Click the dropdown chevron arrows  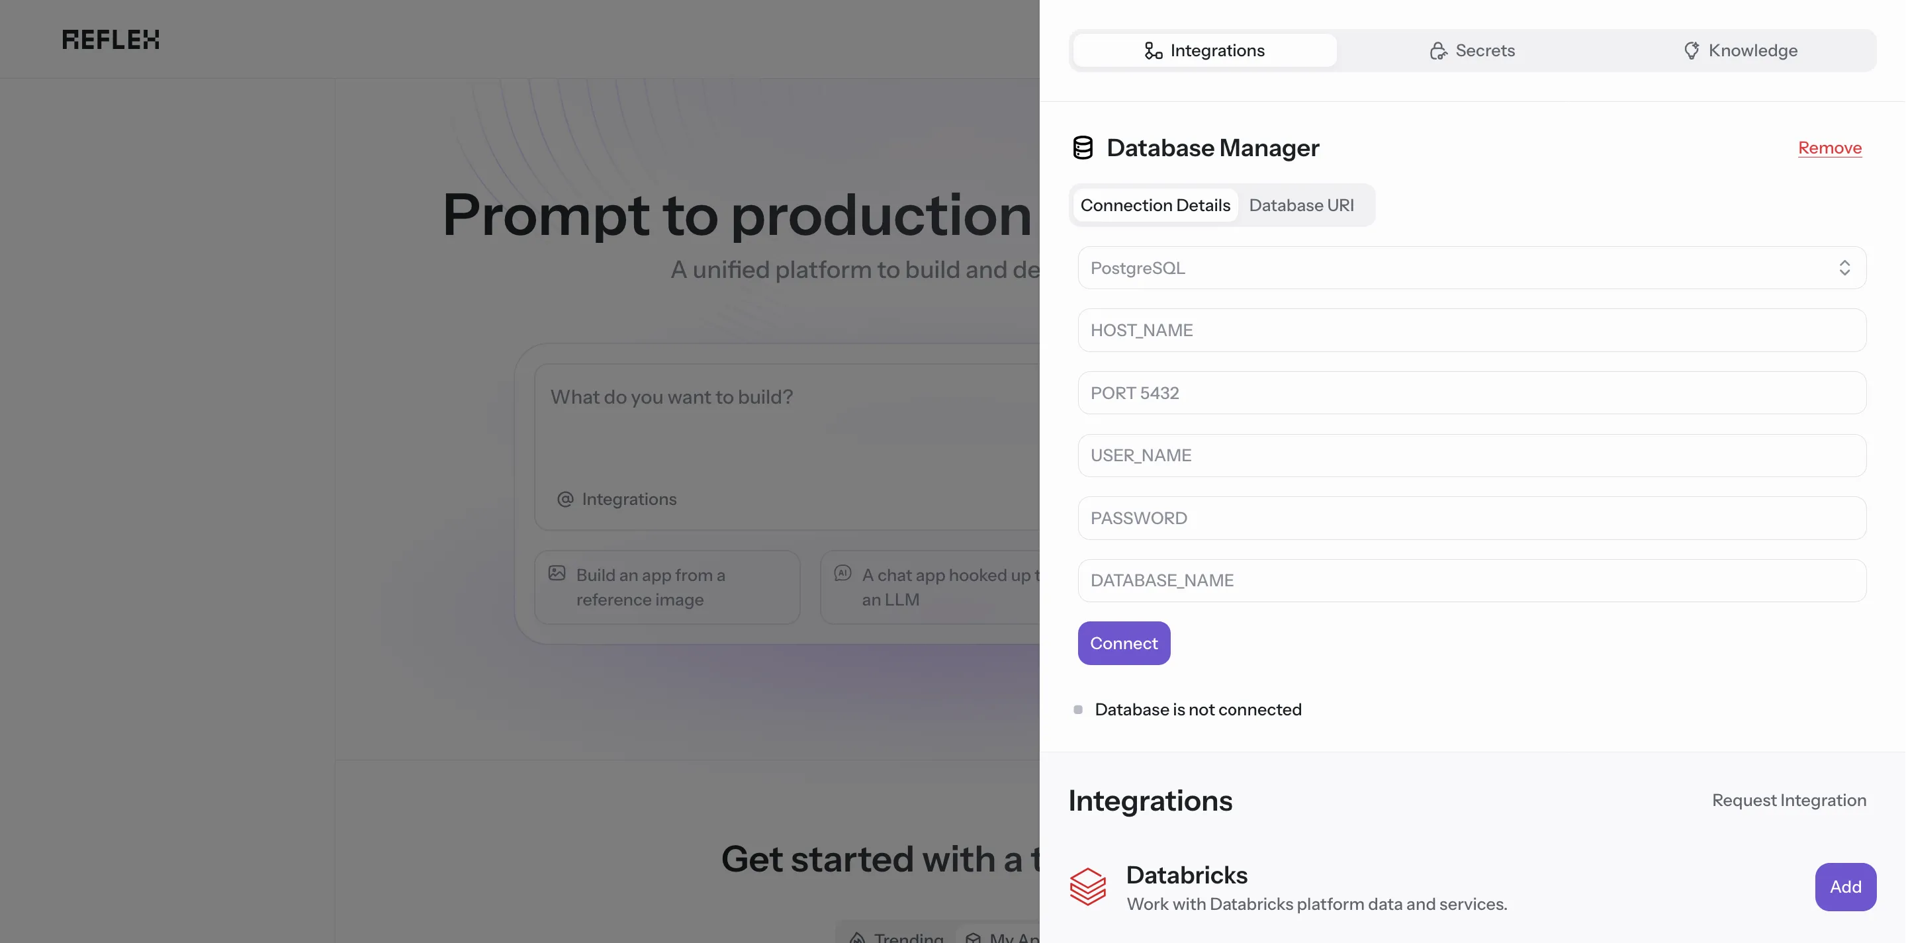[1844, 268]
